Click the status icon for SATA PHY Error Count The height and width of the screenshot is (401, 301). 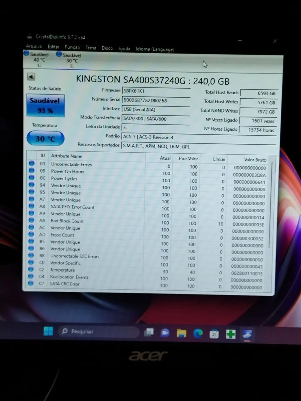(x=31, y=206)
